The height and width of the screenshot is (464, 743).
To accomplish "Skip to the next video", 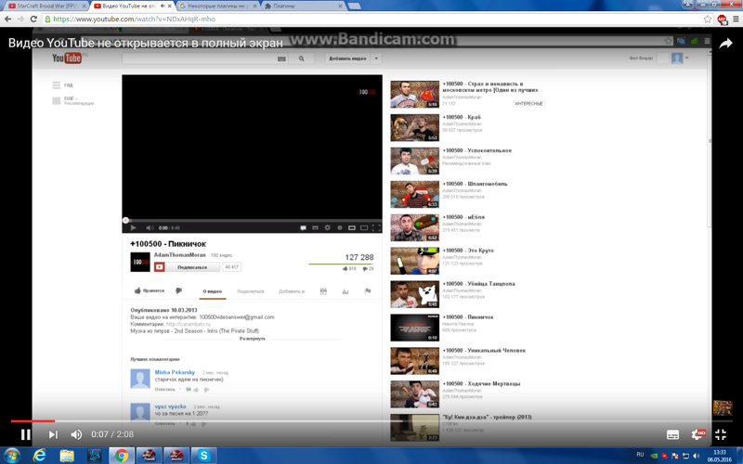I will point(53,434).
